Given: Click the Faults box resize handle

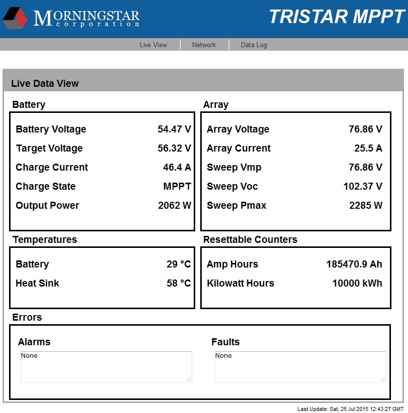Looking at the screenshot, I should click(x=383, y=379).
